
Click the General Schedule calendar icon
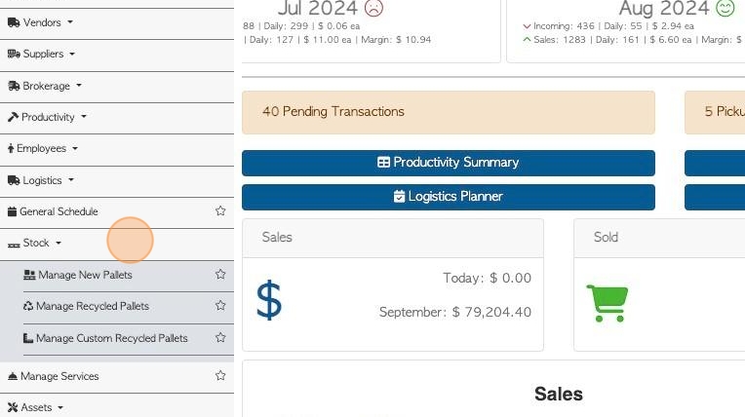(13, 211)
